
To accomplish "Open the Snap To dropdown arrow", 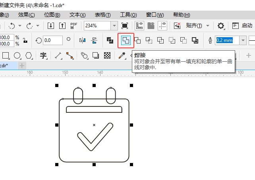I will [208, 26].
